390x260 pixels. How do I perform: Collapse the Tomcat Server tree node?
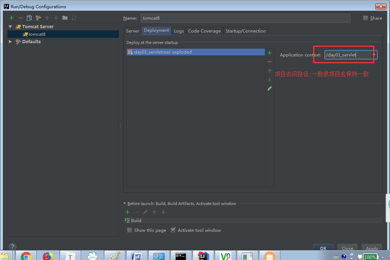click(x=10, y=27)
